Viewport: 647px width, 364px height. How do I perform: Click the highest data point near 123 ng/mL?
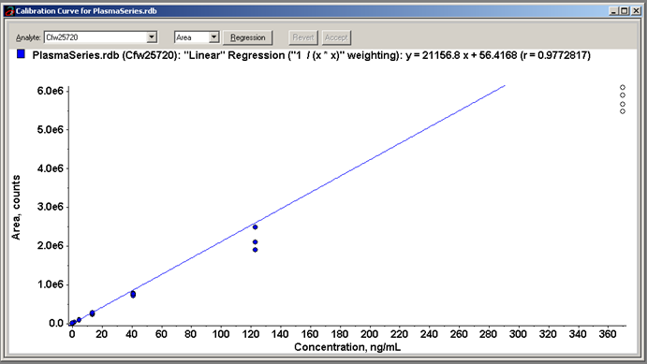coord(255,227)
